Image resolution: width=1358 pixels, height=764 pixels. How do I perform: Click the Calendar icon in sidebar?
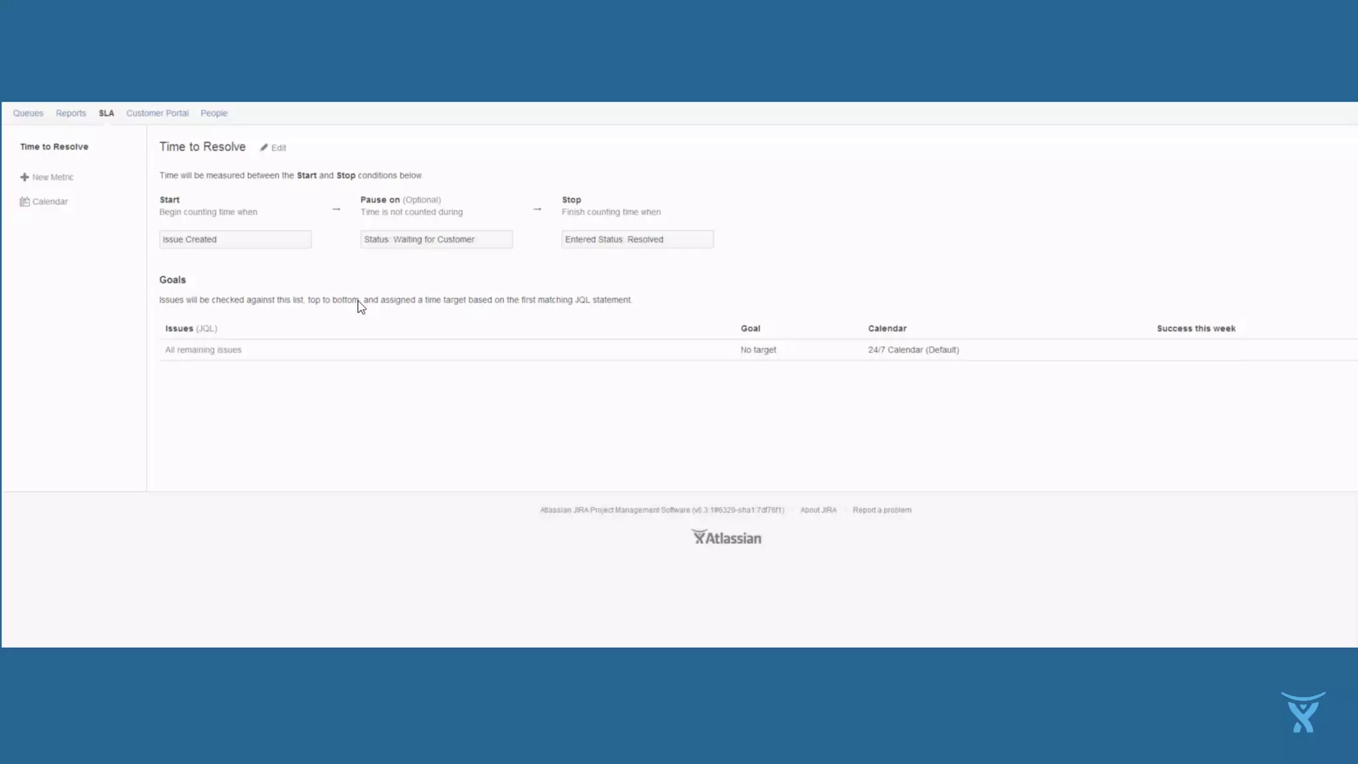pos(25,202)
